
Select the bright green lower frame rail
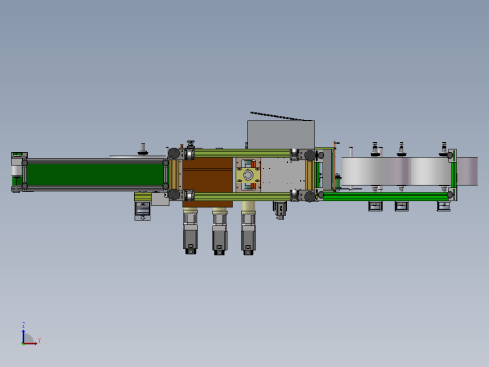pos(386,197)
